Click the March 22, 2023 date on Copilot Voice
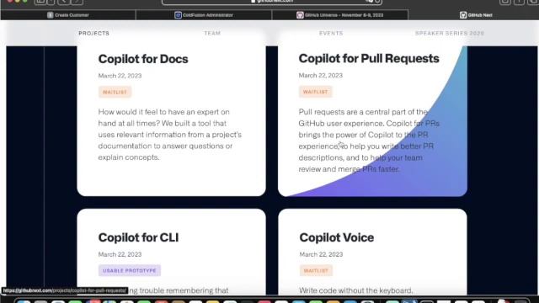 click(x=321, y=254)
